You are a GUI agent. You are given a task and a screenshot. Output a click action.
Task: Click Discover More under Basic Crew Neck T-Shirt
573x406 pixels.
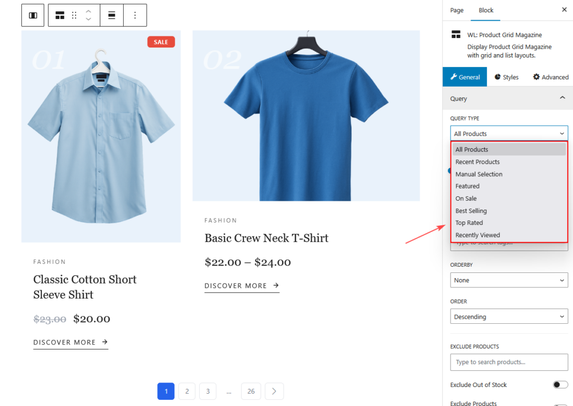[242, 286]
